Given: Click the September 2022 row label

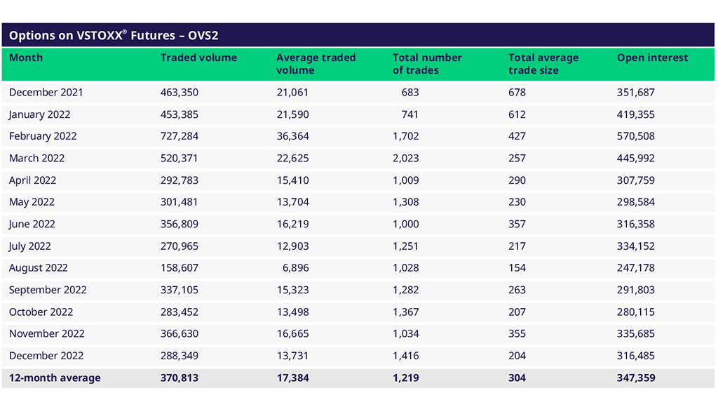Looking at the screenshot, I should point(48,290).
